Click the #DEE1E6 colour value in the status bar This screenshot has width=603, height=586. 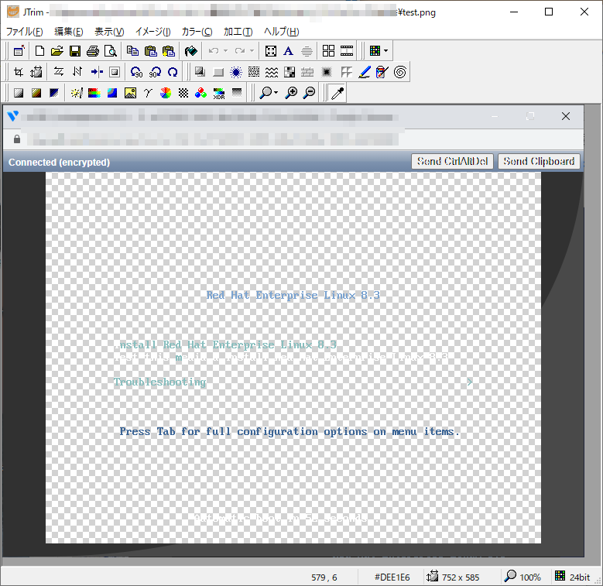coord(392,577)
